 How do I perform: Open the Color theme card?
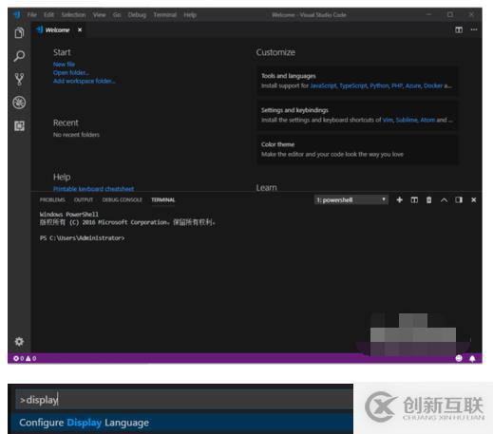(x=357, y=149)
